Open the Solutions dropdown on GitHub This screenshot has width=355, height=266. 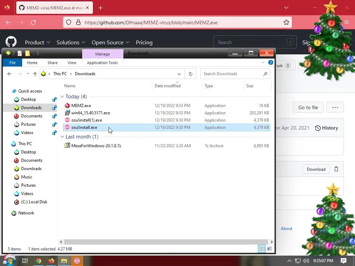click(x=71, y=42)
